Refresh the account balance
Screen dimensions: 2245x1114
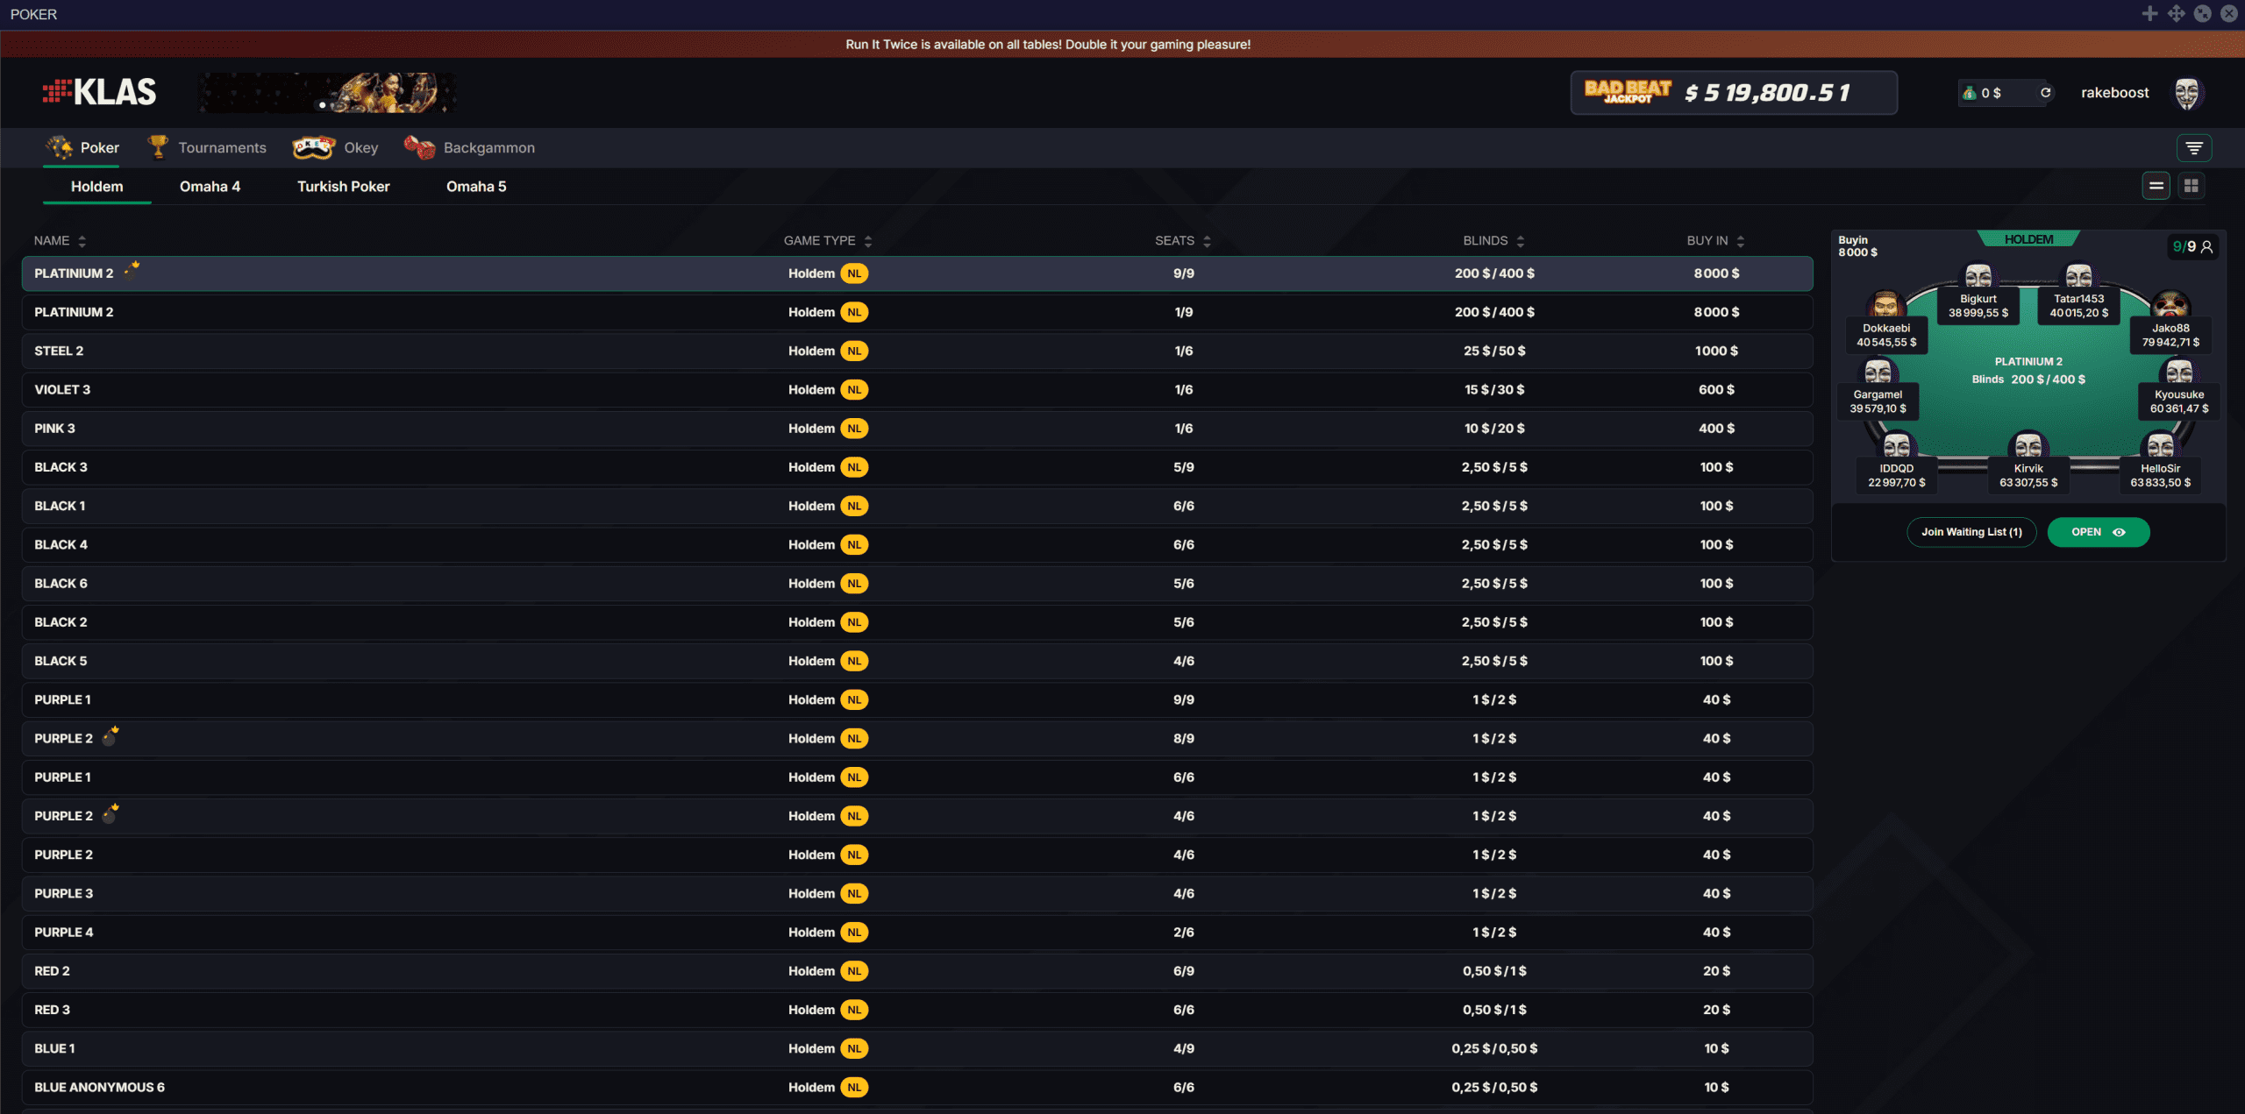click(x=2045, y=93)
